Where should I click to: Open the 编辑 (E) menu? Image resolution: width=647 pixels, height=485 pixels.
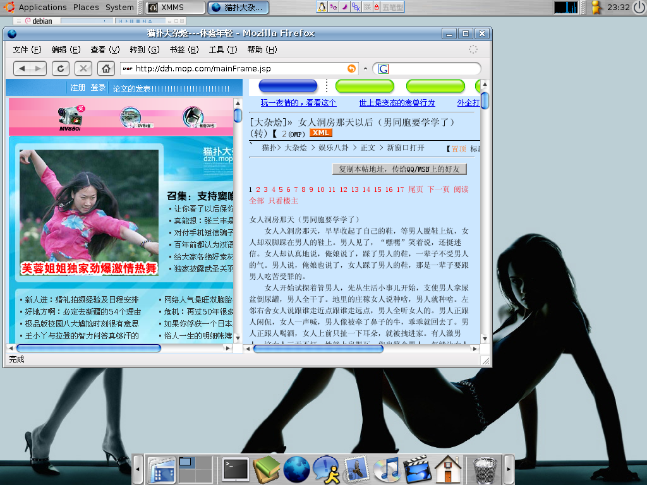66,49
